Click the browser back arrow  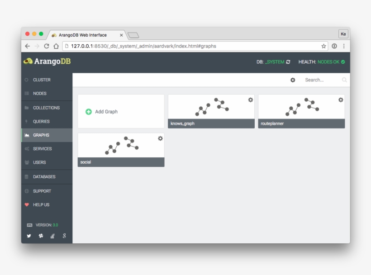[x=28, y=46]
